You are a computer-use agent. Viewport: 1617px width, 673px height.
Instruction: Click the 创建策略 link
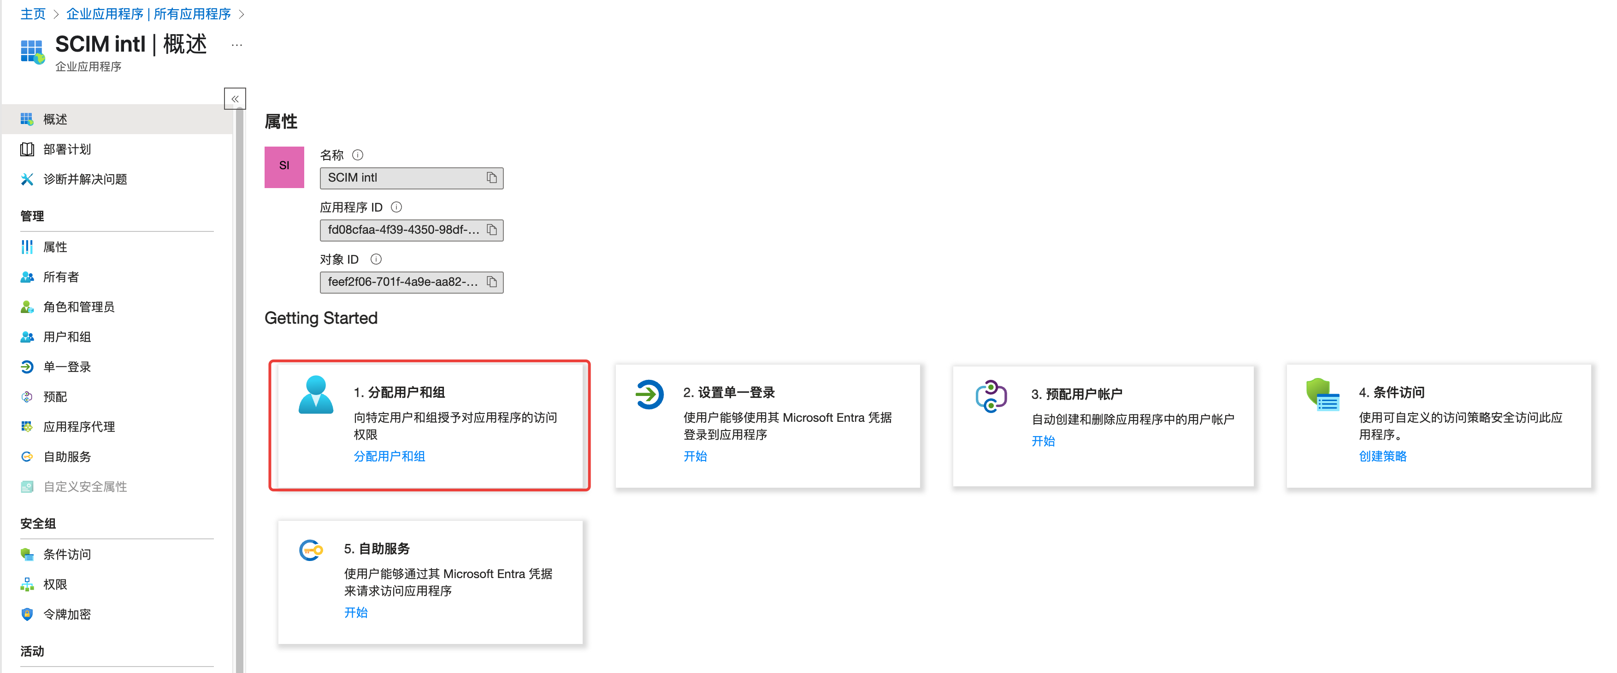pyautogui.click(x=1382, y=456)
